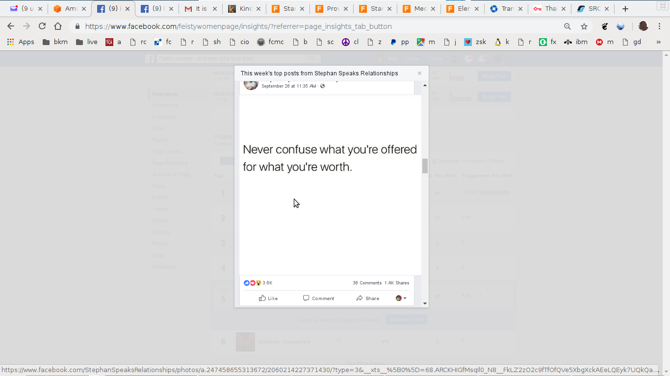Viewport: 670px width, 376px height.
Task: Open the rc bookmark
Action: 138,42
